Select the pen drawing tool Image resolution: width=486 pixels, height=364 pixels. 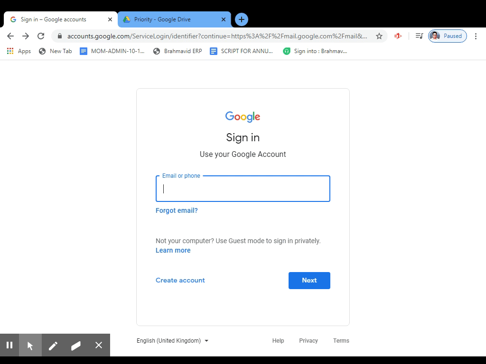tap(53, 345)
